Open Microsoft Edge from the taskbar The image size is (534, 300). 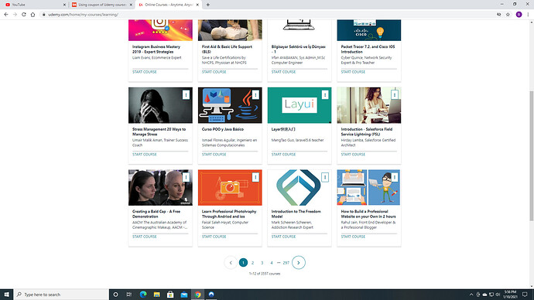coord(143,295)
